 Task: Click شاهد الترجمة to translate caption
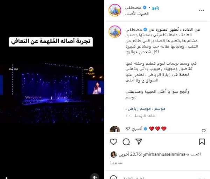click(145, 116)
